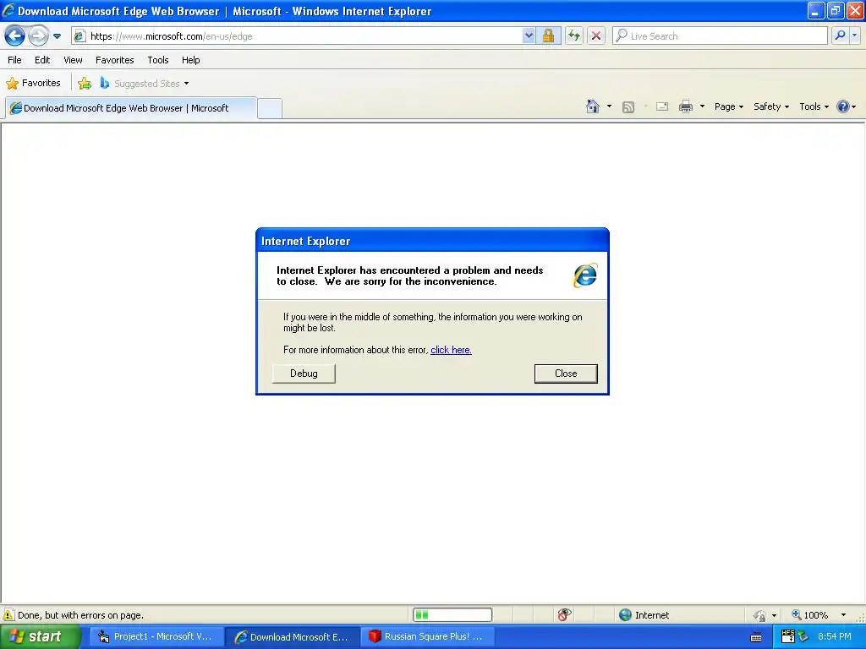The image size is (866, 649).
Task: Click the 8:54 PM clock
Action: click(x=834, y=637)
